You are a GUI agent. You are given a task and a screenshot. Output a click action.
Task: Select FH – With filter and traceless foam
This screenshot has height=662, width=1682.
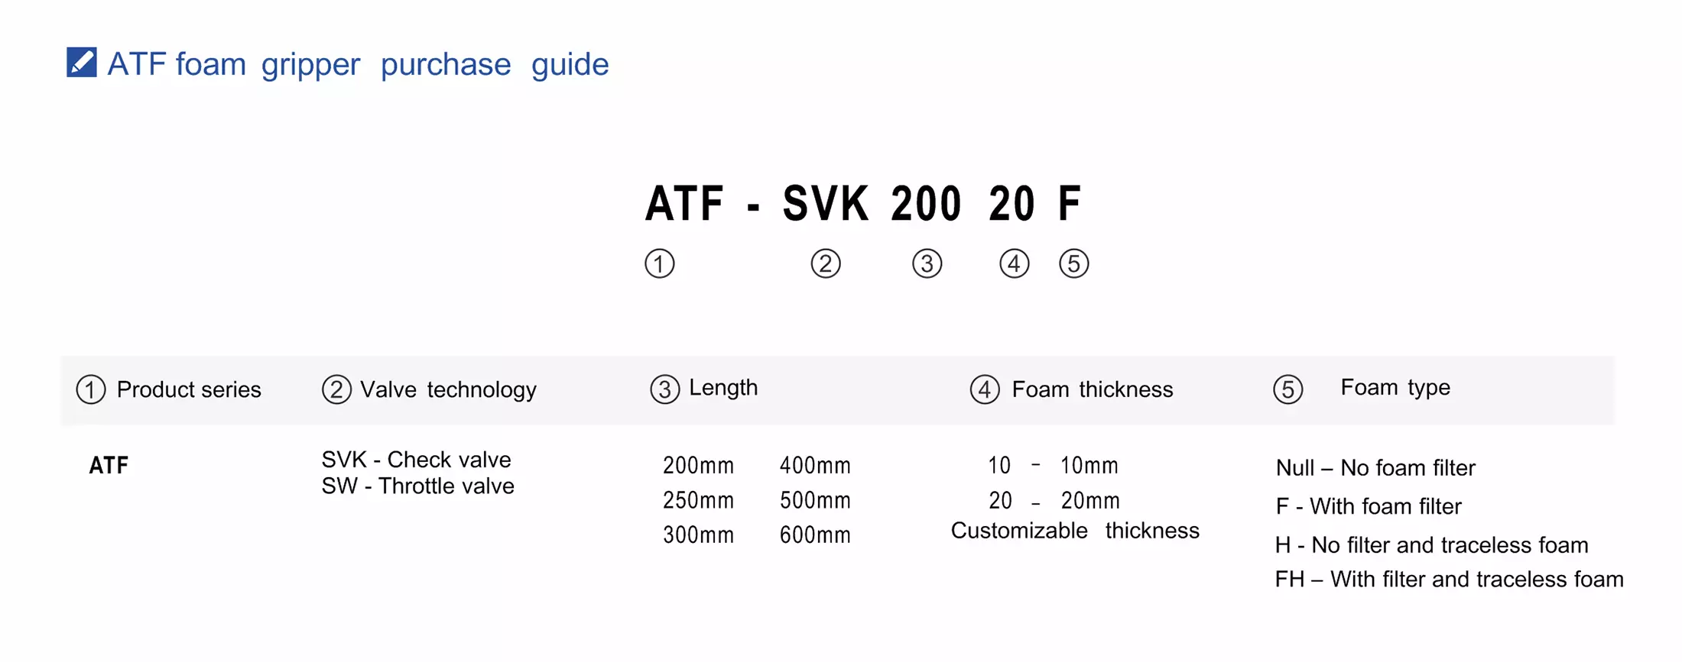(1449, 580)
